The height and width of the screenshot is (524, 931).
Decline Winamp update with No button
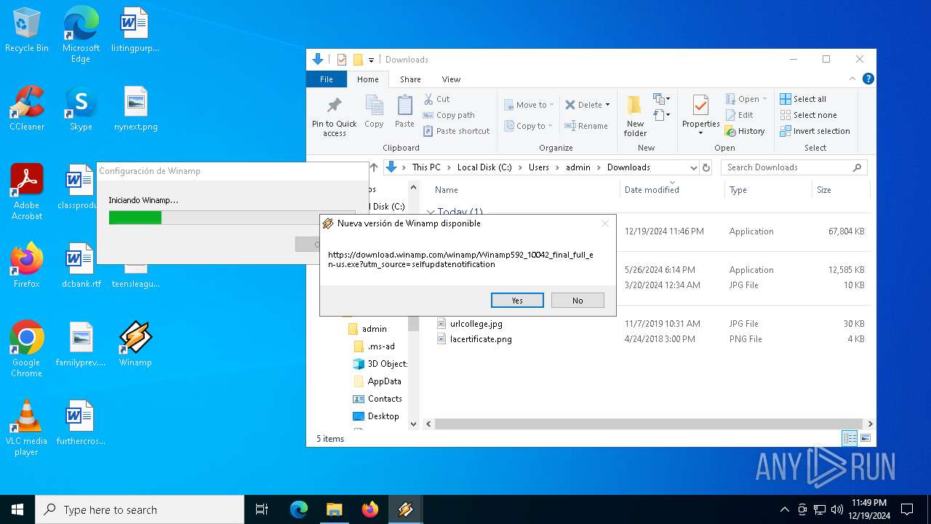578,301
